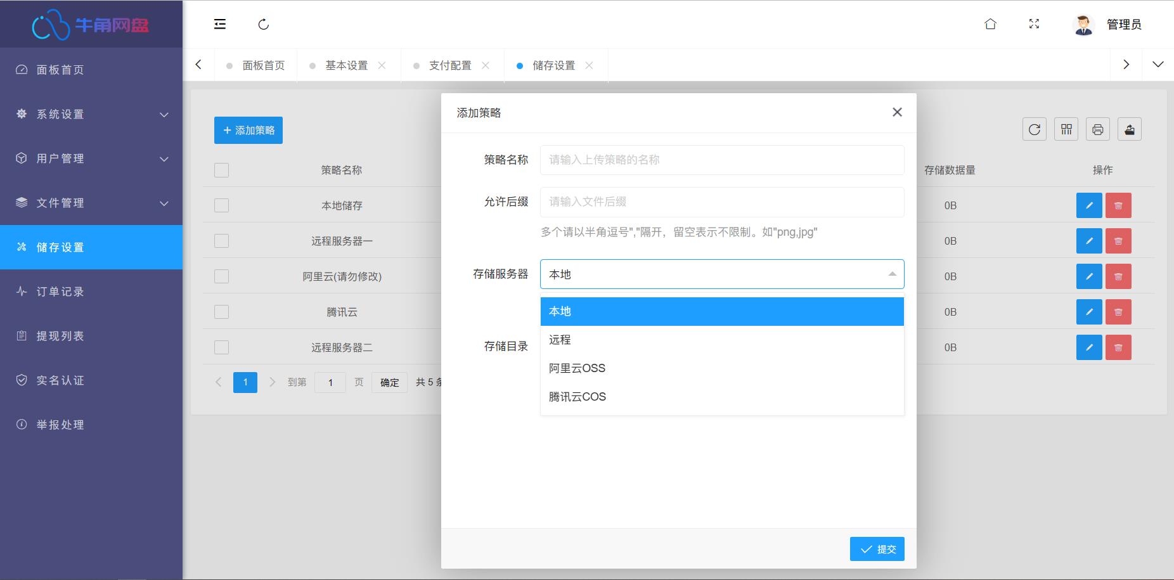Choose 阿里云OSS from the server list
The image size is (1174, 580).
coord(722,368)
